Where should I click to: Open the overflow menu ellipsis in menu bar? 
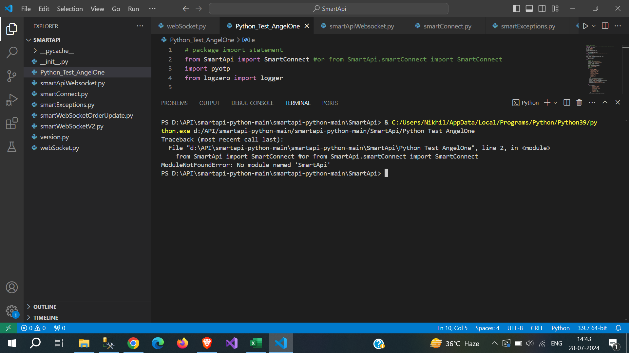point(152,9)
